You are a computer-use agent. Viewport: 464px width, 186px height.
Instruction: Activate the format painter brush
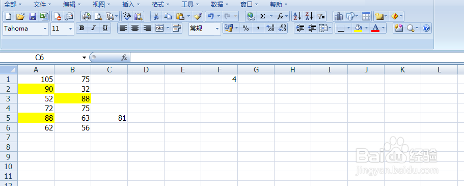coord(198,16)
